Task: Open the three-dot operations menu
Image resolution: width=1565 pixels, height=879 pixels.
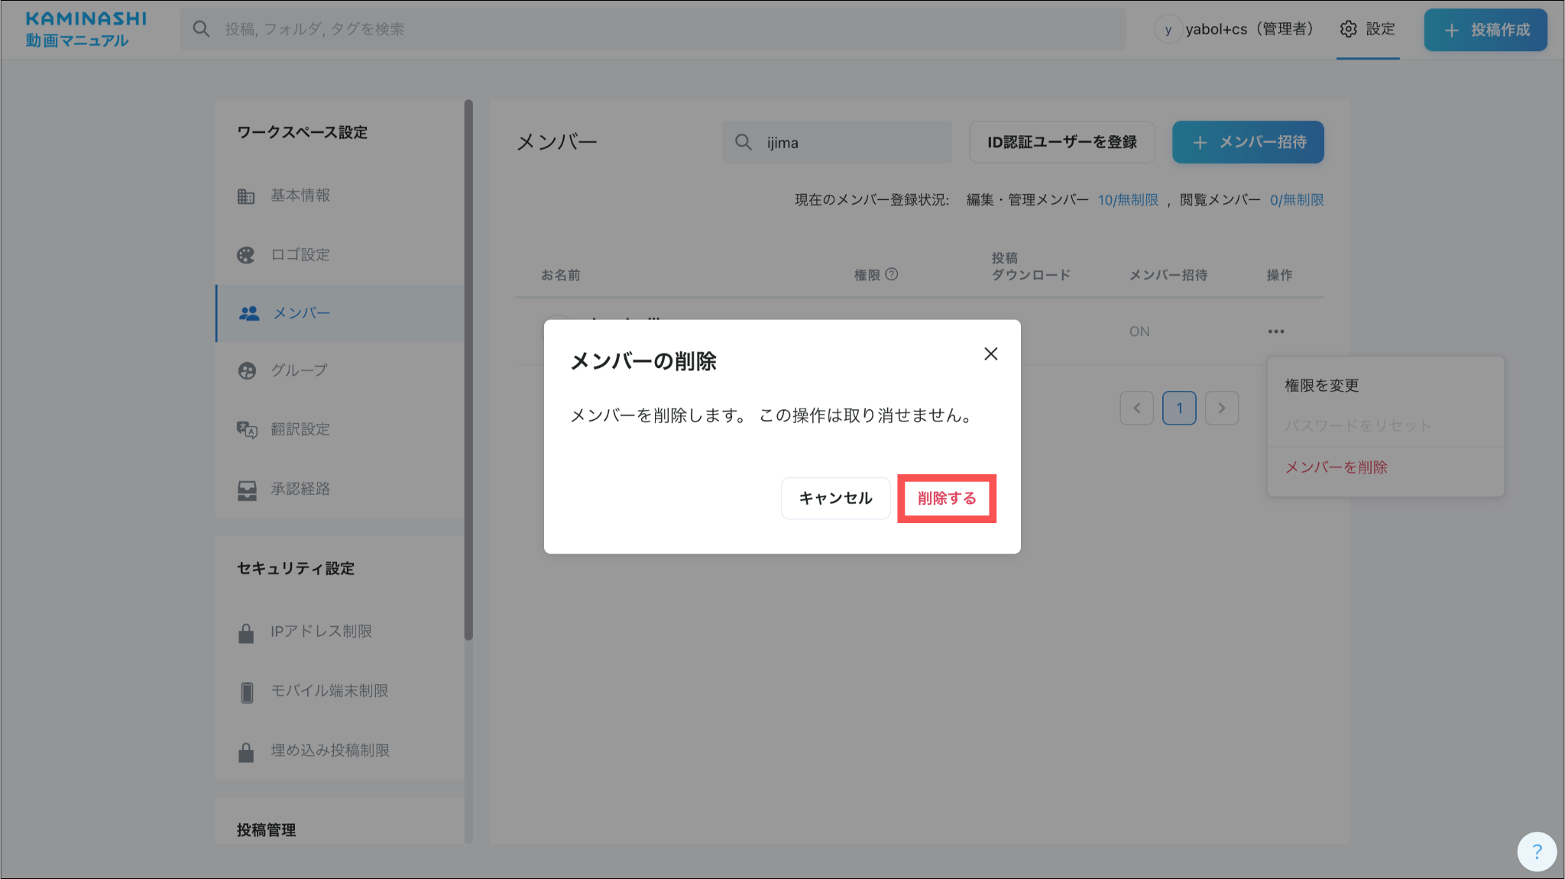Action: pos(1275,331)
